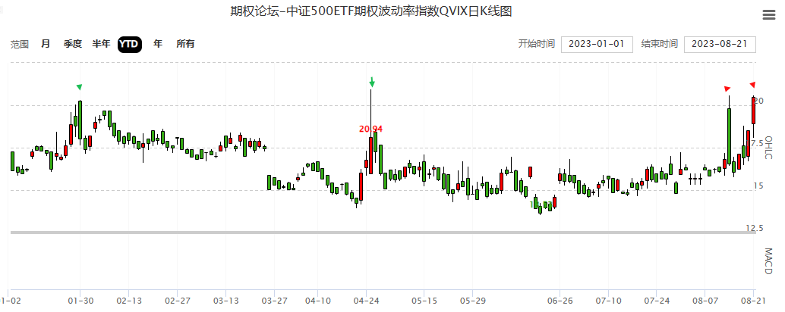Click the 05-15 x-axis date label
Screen dimensions: 785x312
424,301
